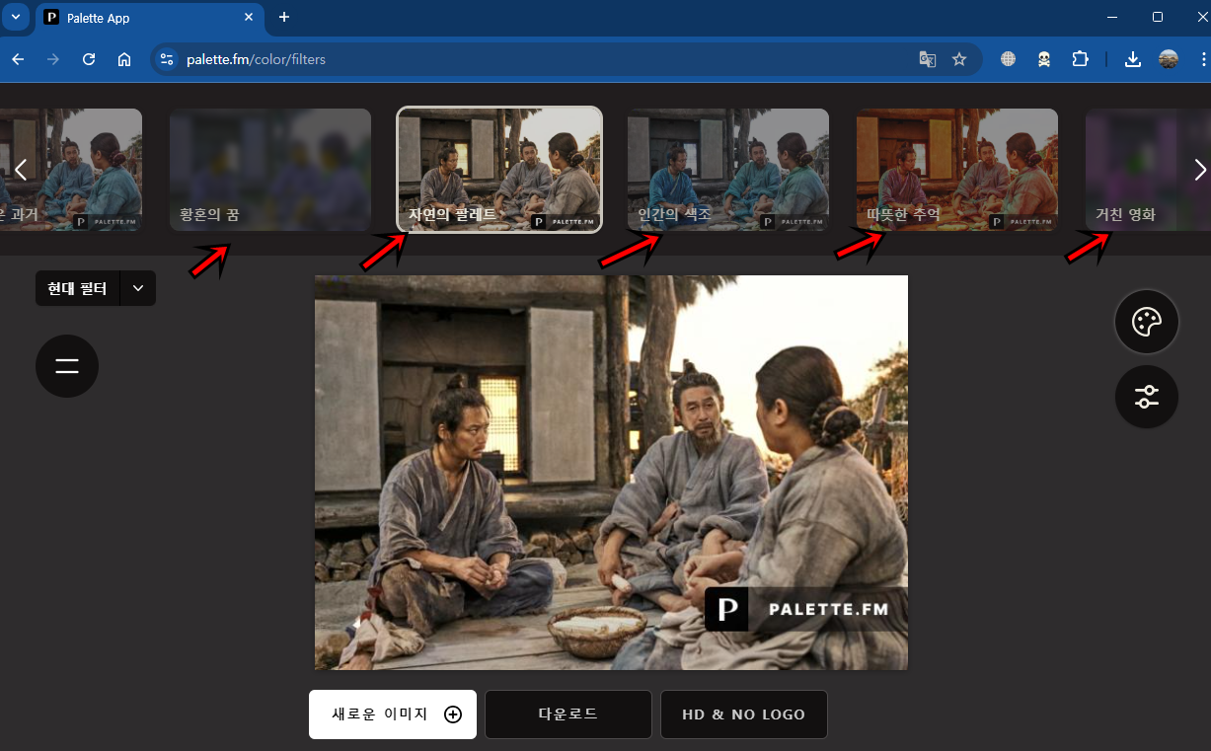Click the browser forward arrow
The height and width of the screenshot is (751, 1211).
click(53, 59)
